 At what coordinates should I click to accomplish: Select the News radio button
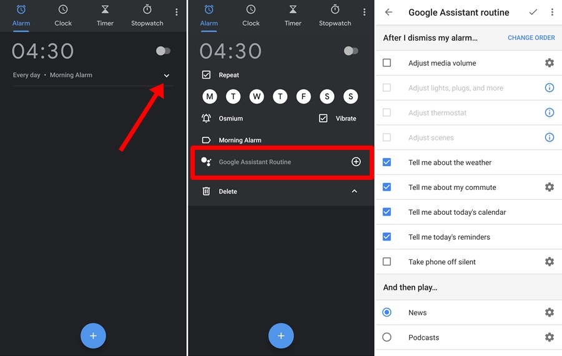(x=387, y=312)
